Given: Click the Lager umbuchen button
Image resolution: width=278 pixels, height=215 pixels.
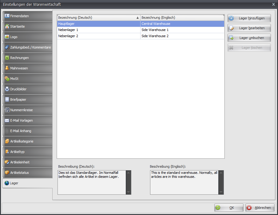Looking at the screenshot, I should (249, 38).
